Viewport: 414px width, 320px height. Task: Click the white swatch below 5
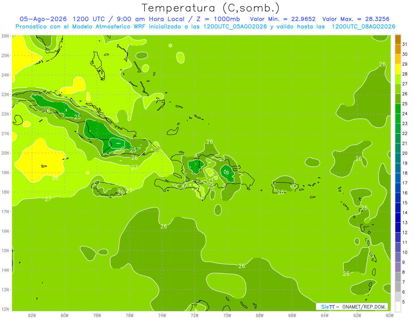pyautogui.click(x=398, y=307)
